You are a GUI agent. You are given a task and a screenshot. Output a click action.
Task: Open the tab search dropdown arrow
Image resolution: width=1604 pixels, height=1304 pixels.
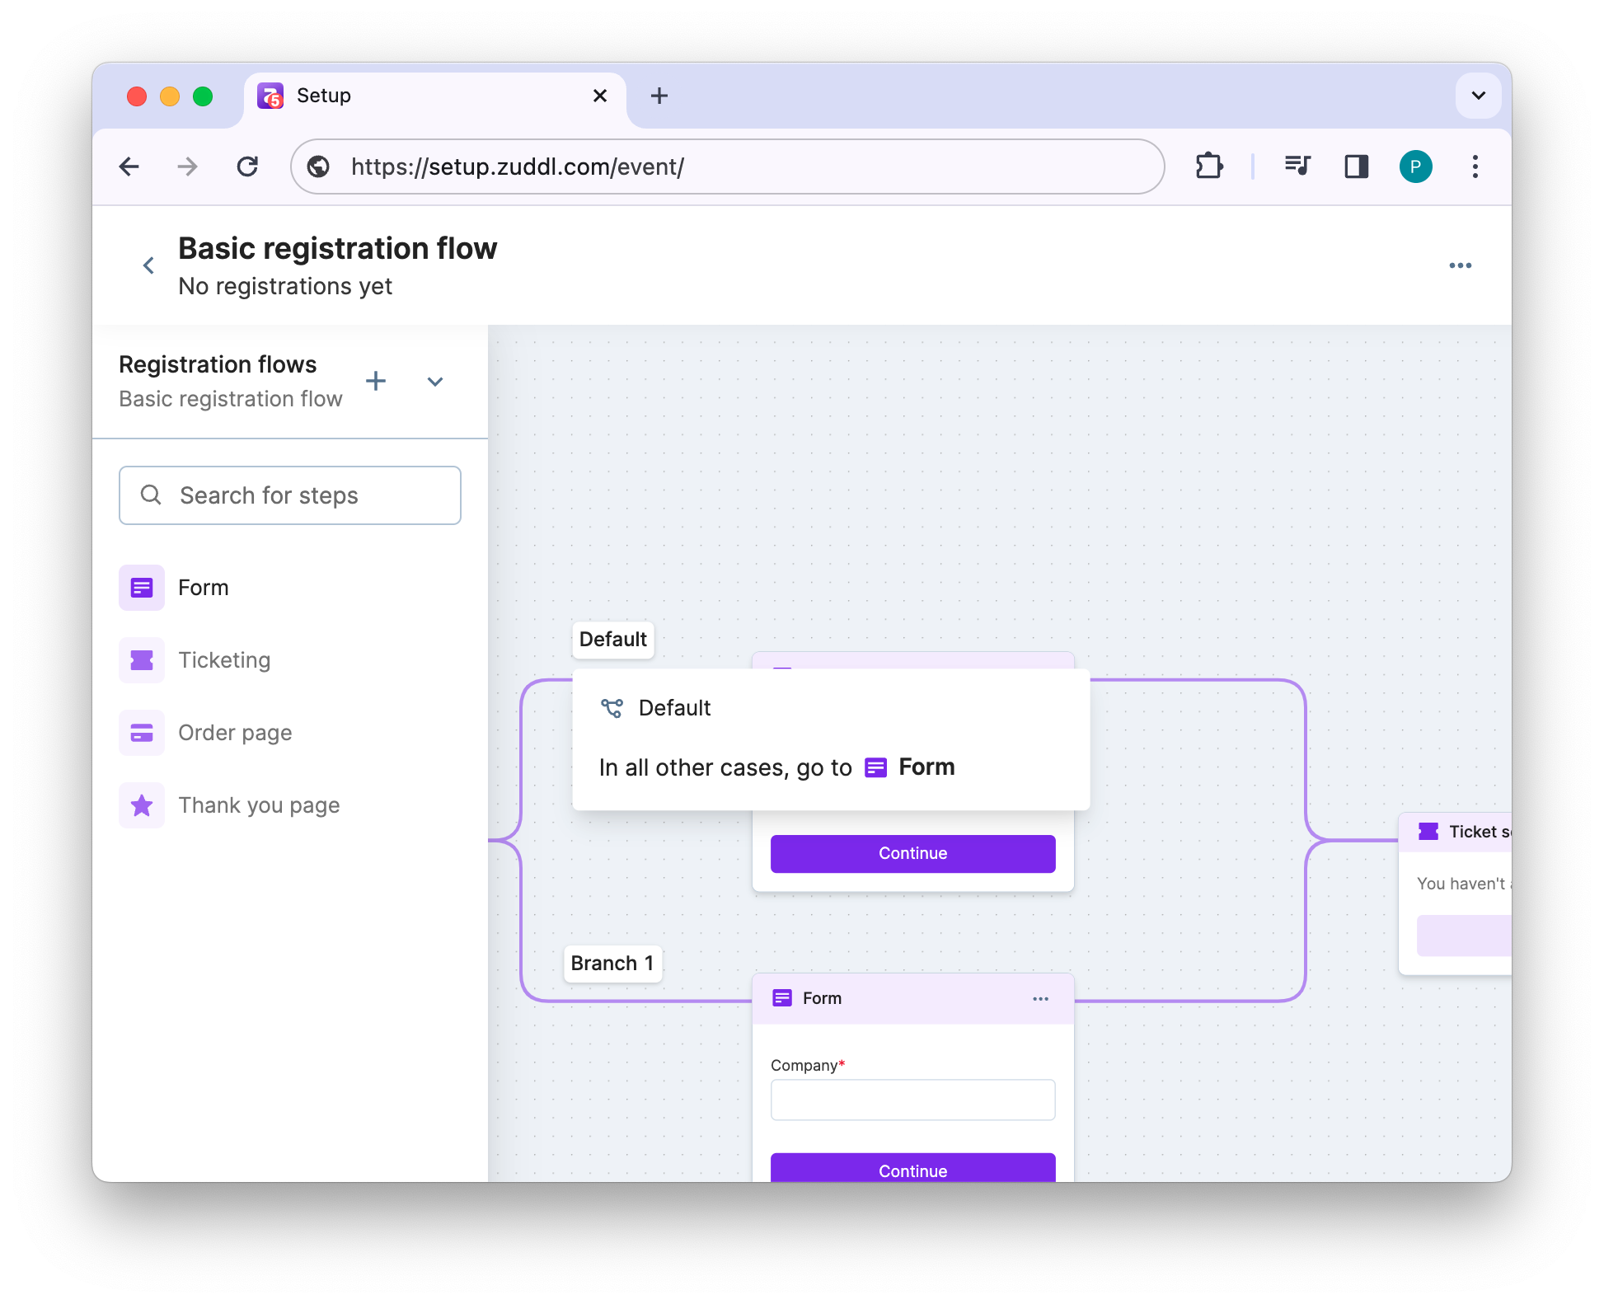1478,96
